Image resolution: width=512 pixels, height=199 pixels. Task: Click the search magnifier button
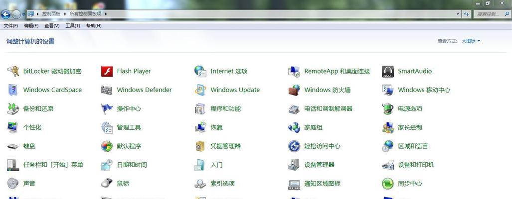pos(507,14)
